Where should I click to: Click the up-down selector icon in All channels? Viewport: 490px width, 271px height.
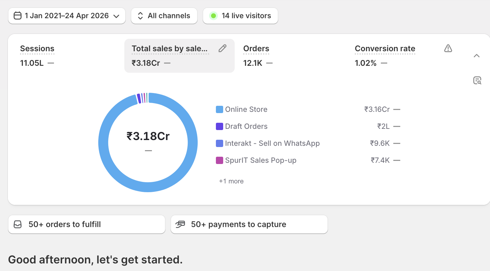point(140,16)
